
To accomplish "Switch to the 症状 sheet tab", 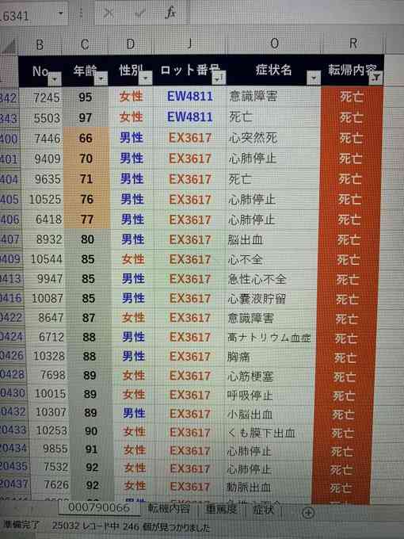I will pos(264,509).
